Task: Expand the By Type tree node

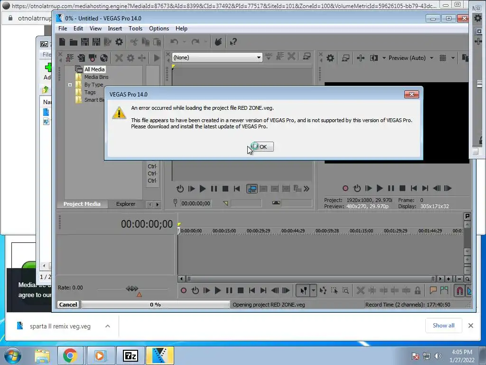Action: pos(70,85)
